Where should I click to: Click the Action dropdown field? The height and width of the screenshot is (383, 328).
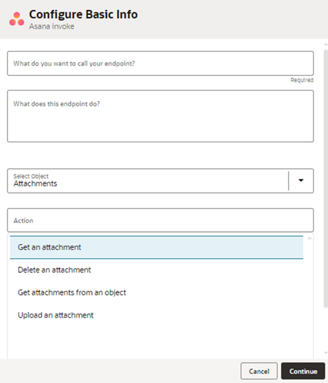[x=160, y=220]
